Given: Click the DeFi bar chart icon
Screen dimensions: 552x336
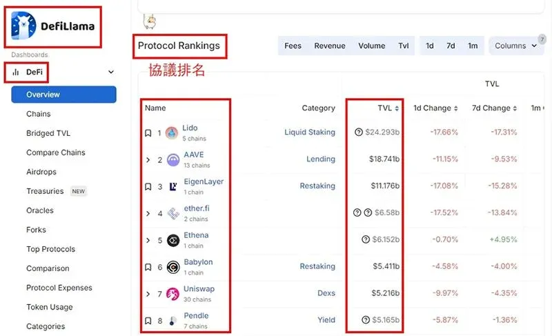Looking at the screenshot, I should click(x=16, y=72).
